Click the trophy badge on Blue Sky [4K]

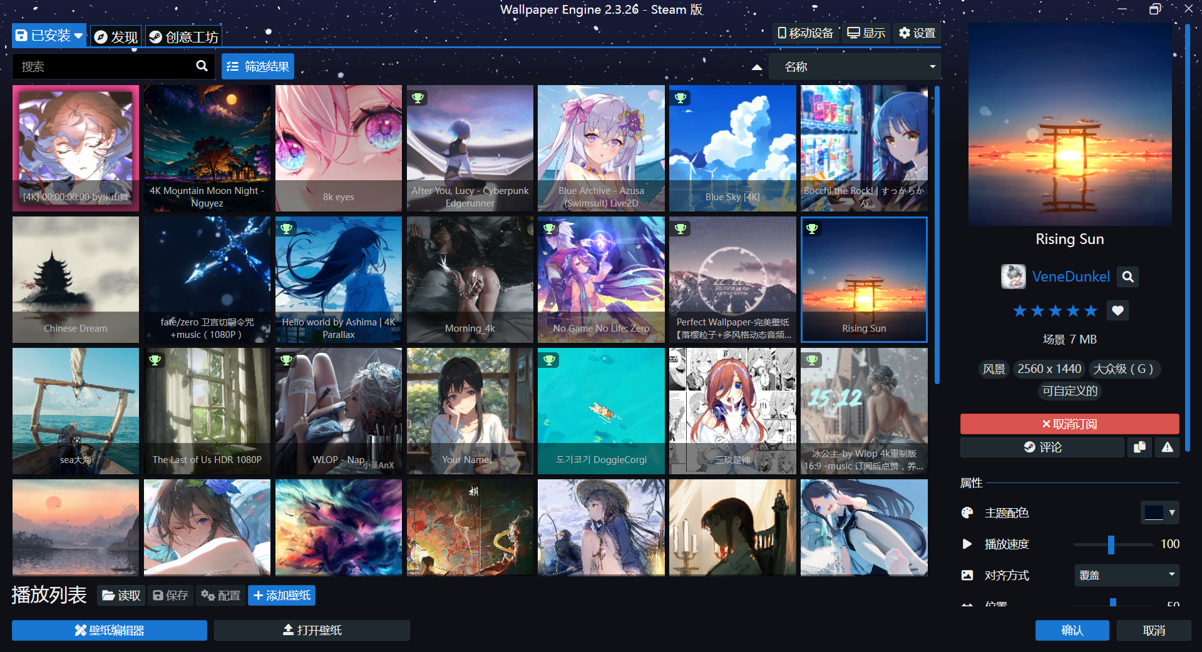[681, 98]
